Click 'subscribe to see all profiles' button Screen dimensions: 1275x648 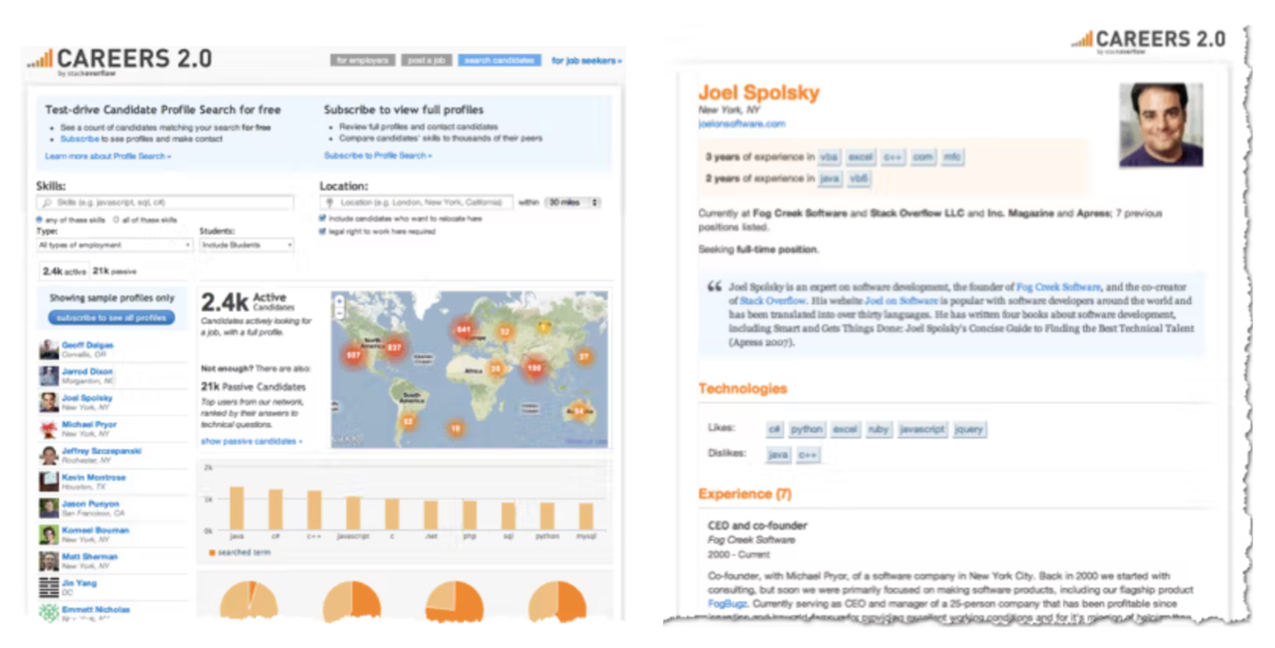(111, 317)
